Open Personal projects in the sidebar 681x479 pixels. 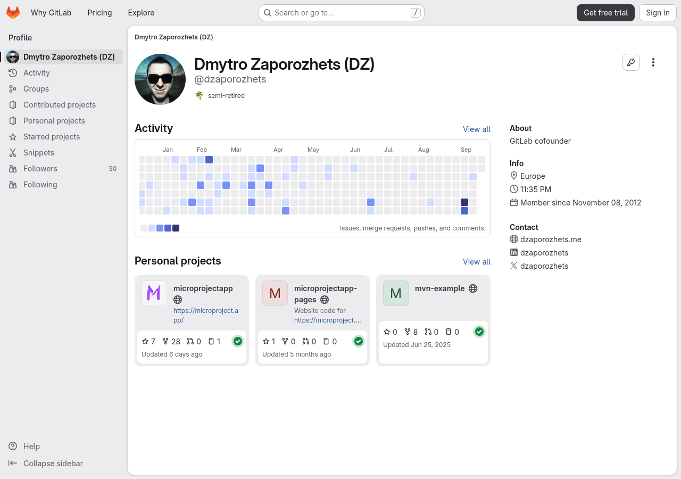pyautogui.click(x=64, y=121)
